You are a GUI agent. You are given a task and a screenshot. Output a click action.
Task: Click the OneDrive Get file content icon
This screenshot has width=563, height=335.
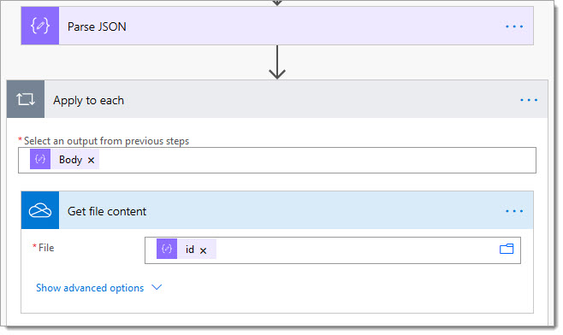(40, 210)
